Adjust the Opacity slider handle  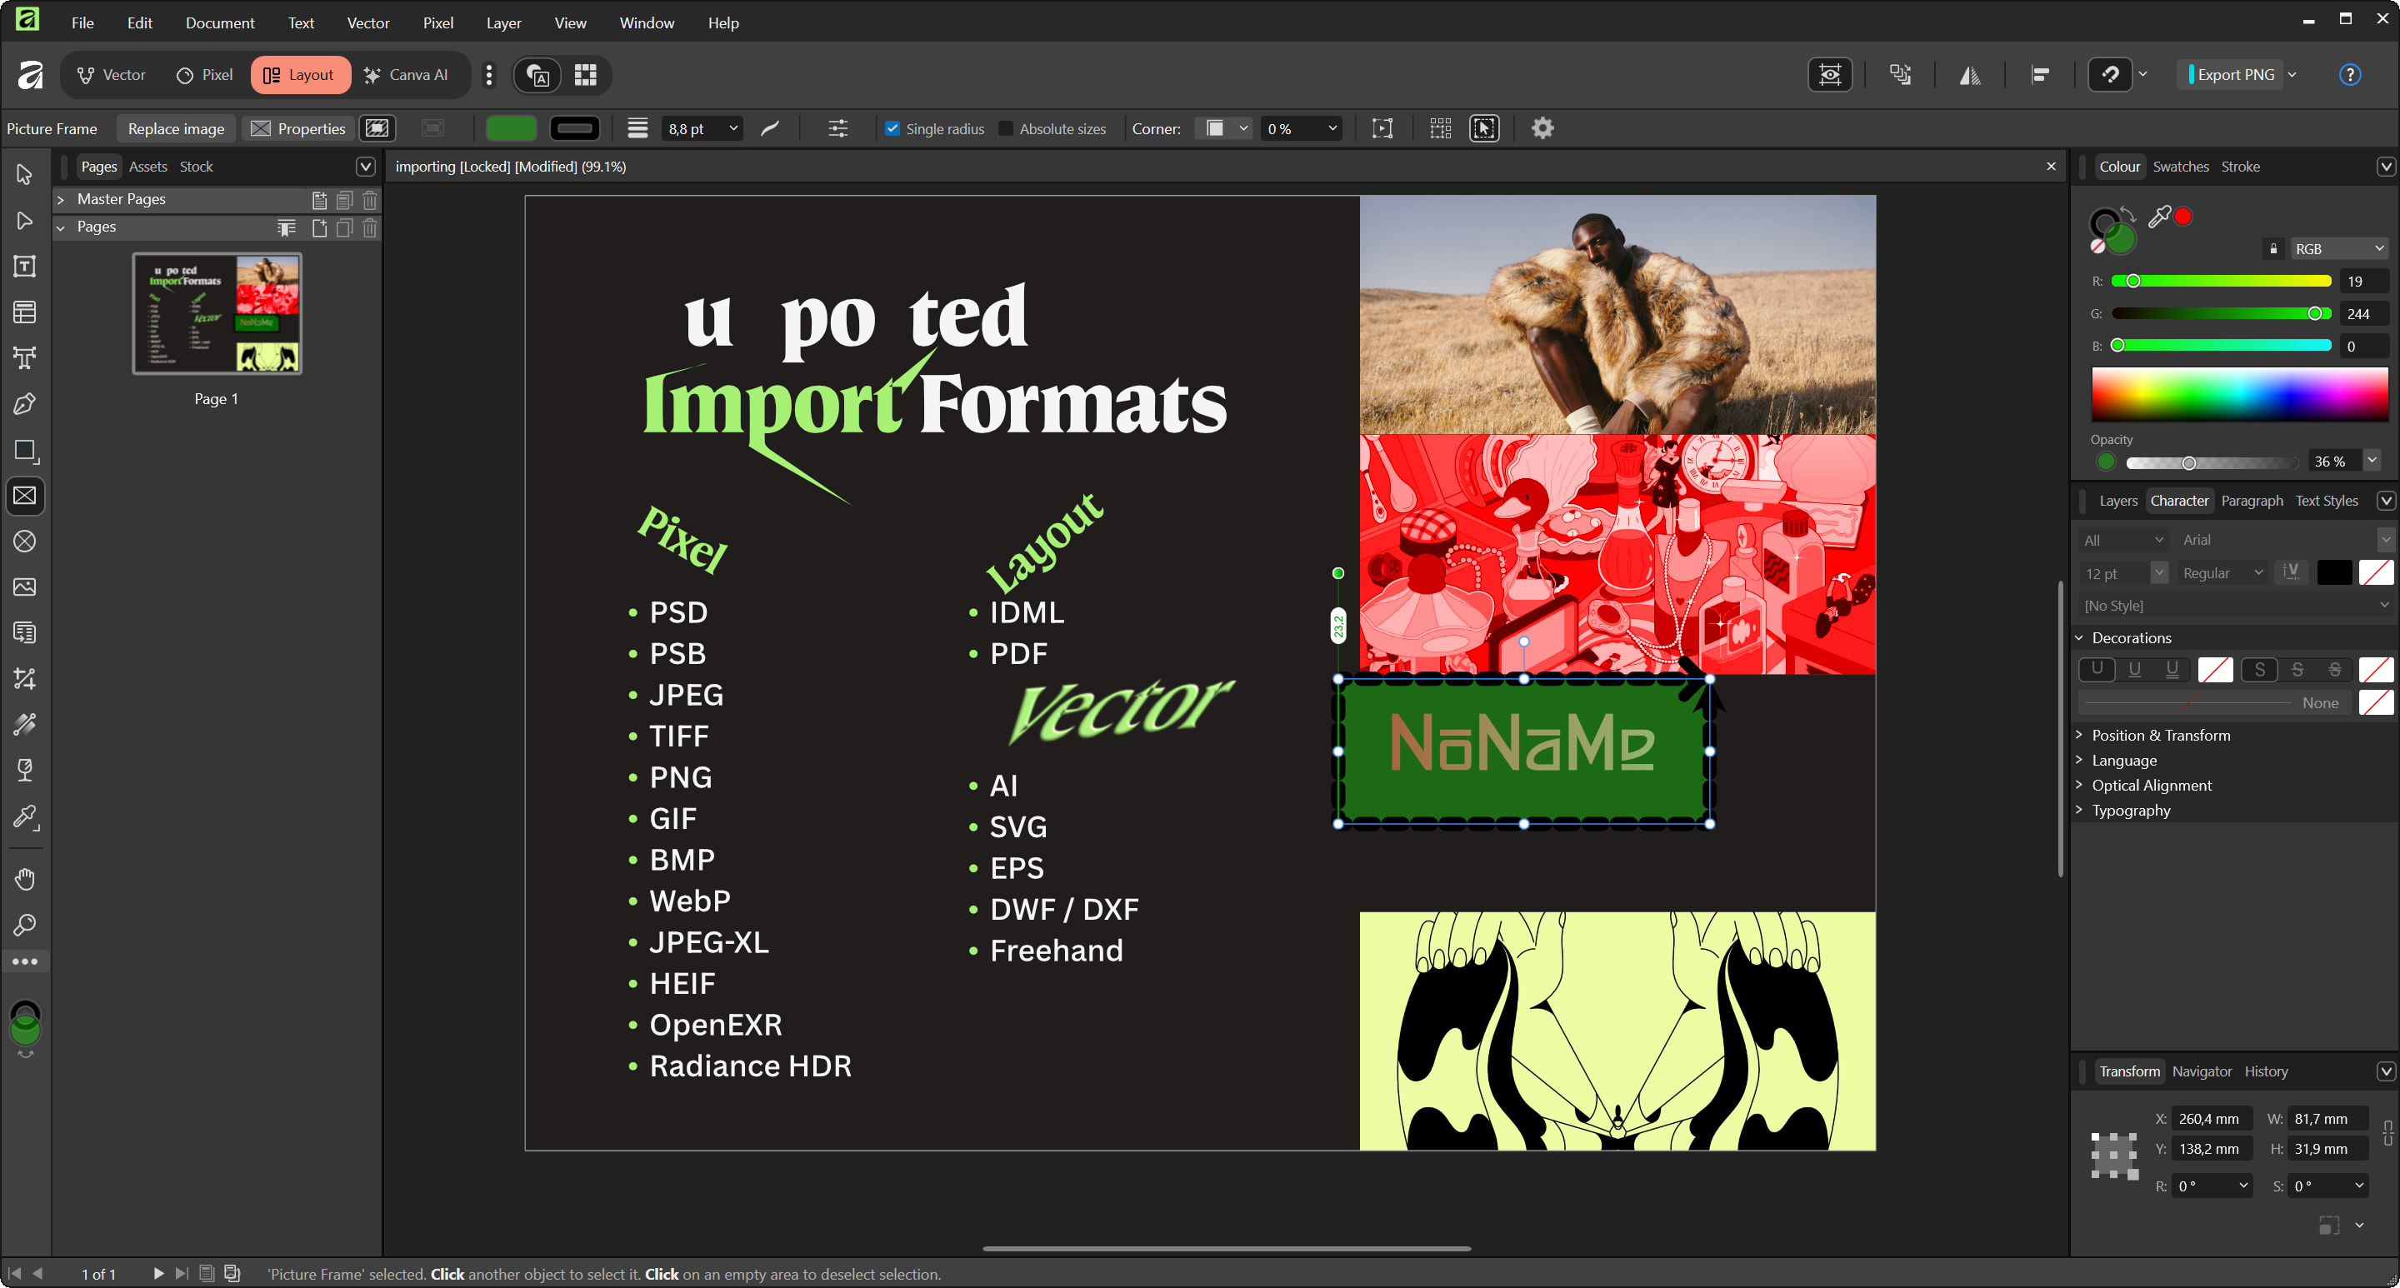(x=2188, y=462)
